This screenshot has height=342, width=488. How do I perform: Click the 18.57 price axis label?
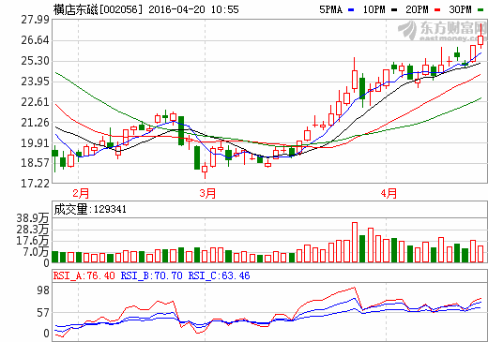coord(35,163)
